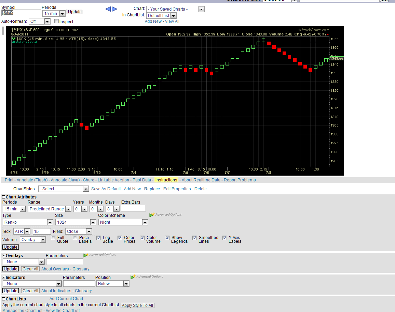Click the Print link below the chart

[x=9, y=180]
